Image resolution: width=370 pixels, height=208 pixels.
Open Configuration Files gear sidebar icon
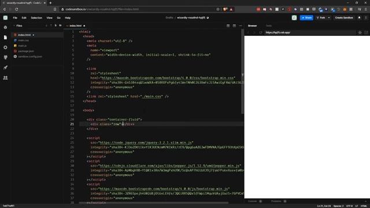[5, 47]
